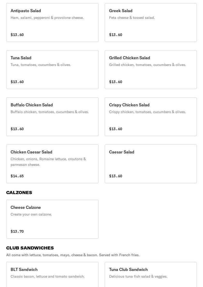This screenshot has height=287, width=203.
Task: Click the Calzones section heading
Action: click(19, 193)
